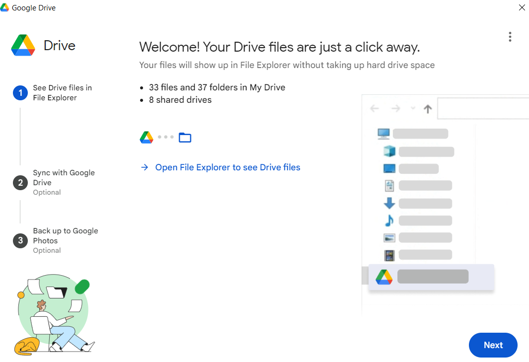Click the large Drive logo in sidebar
The image size is (529, 362).
(x=23, y=45)
